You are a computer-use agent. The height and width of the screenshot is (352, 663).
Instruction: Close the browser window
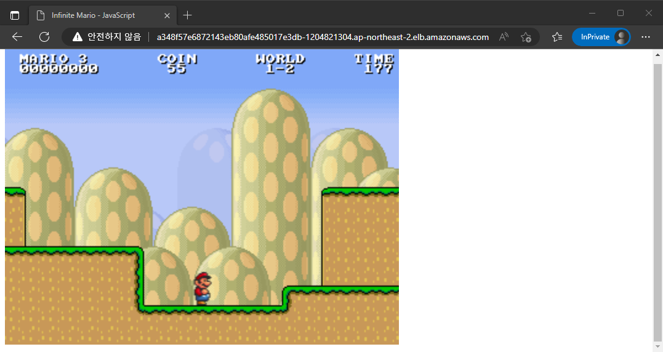tap(649, 13)
